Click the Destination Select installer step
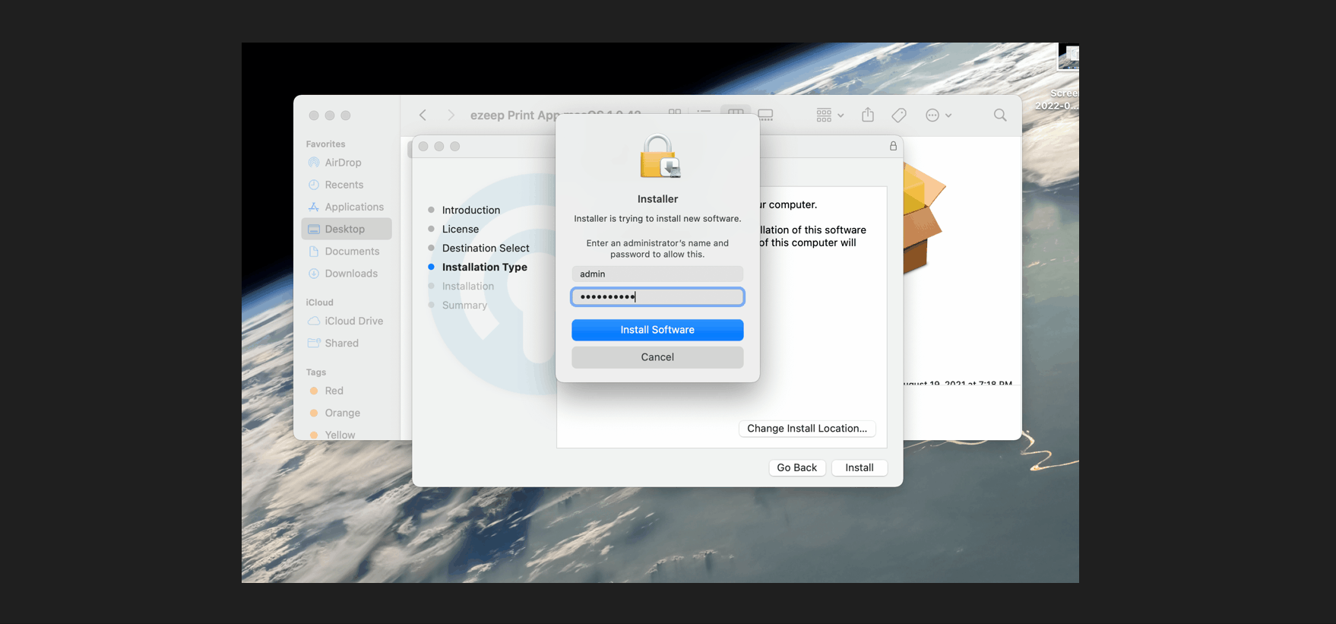 tap(486, 249)
